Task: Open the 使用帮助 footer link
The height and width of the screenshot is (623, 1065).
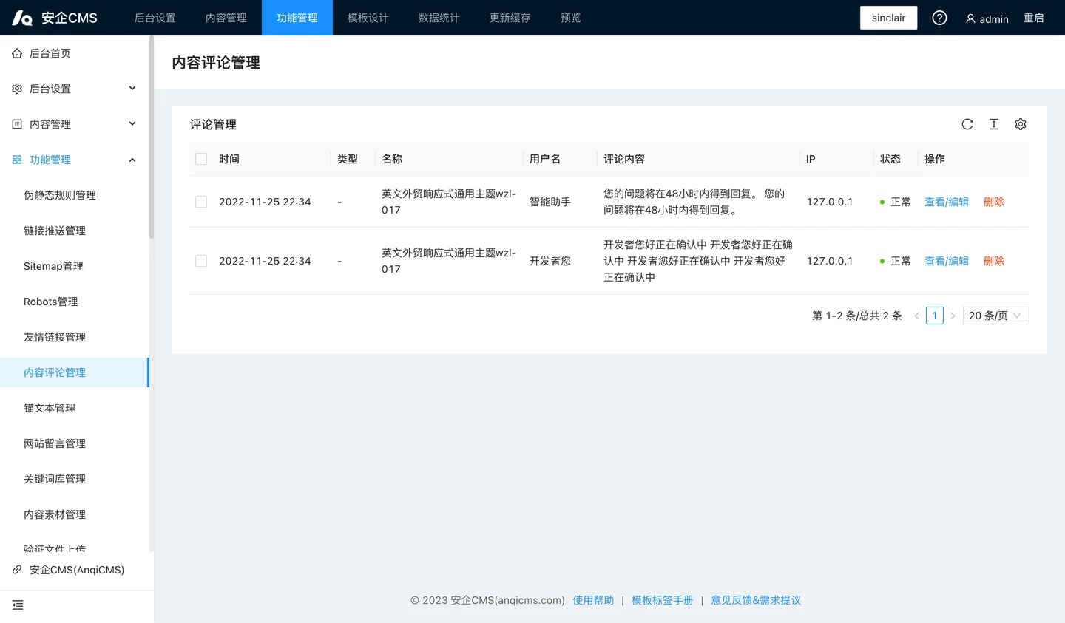Action: [x=593, y=600]
